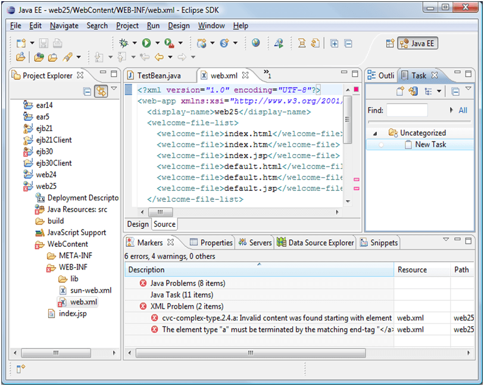Click the Markers horizontal scrollbar thumb
The image size is (484, 386).
click(251, 353)
